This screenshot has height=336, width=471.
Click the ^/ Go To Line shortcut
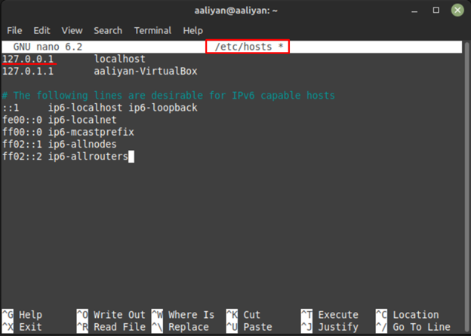(x=413, y=327)
